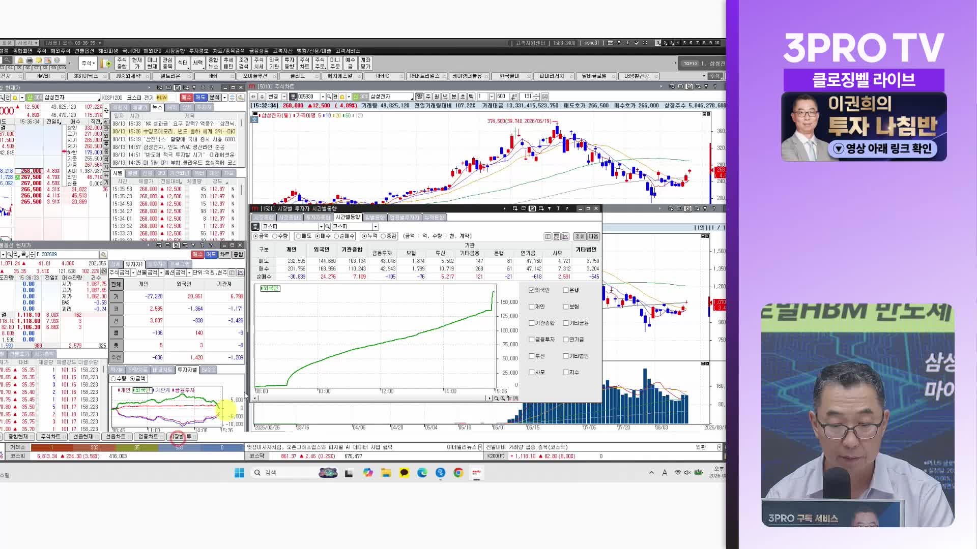Screen dimensions: 977x549
Task: Expand stock code 005930 dropdown arrow
Action: pyautogui.click(x=323, y=97)
